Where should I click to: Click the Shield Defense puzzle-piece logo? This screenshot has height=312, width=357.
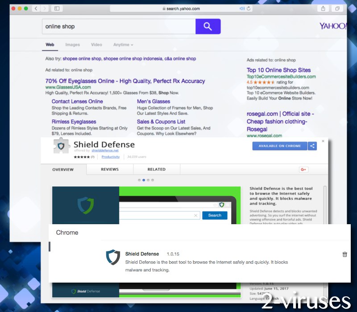[x=61, y=146]
